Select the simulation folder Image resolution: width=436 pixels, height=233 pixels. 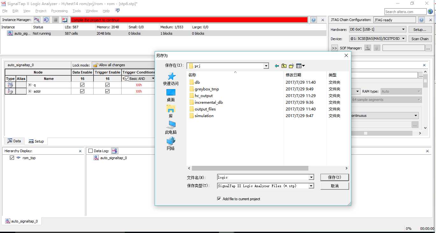tap(204, 116)
